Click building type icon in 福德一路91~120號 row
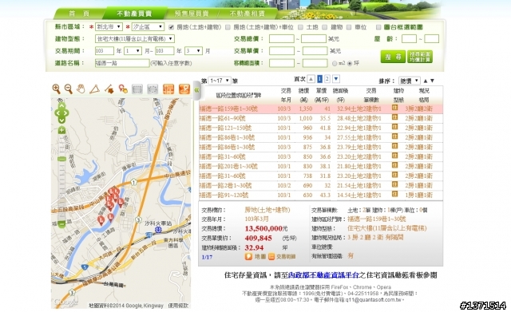 pos(394,194)
